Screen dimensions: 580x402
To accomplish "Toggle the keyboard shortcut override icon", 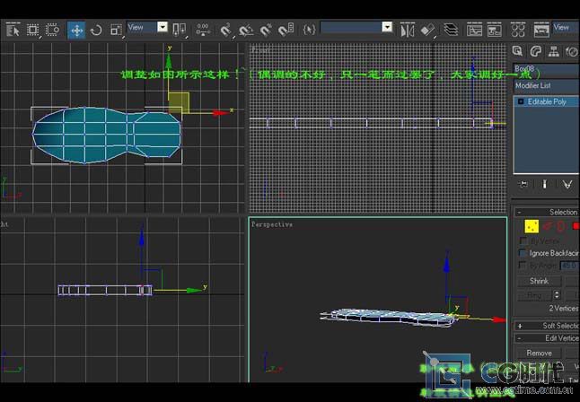I will [x=203, y=30].
